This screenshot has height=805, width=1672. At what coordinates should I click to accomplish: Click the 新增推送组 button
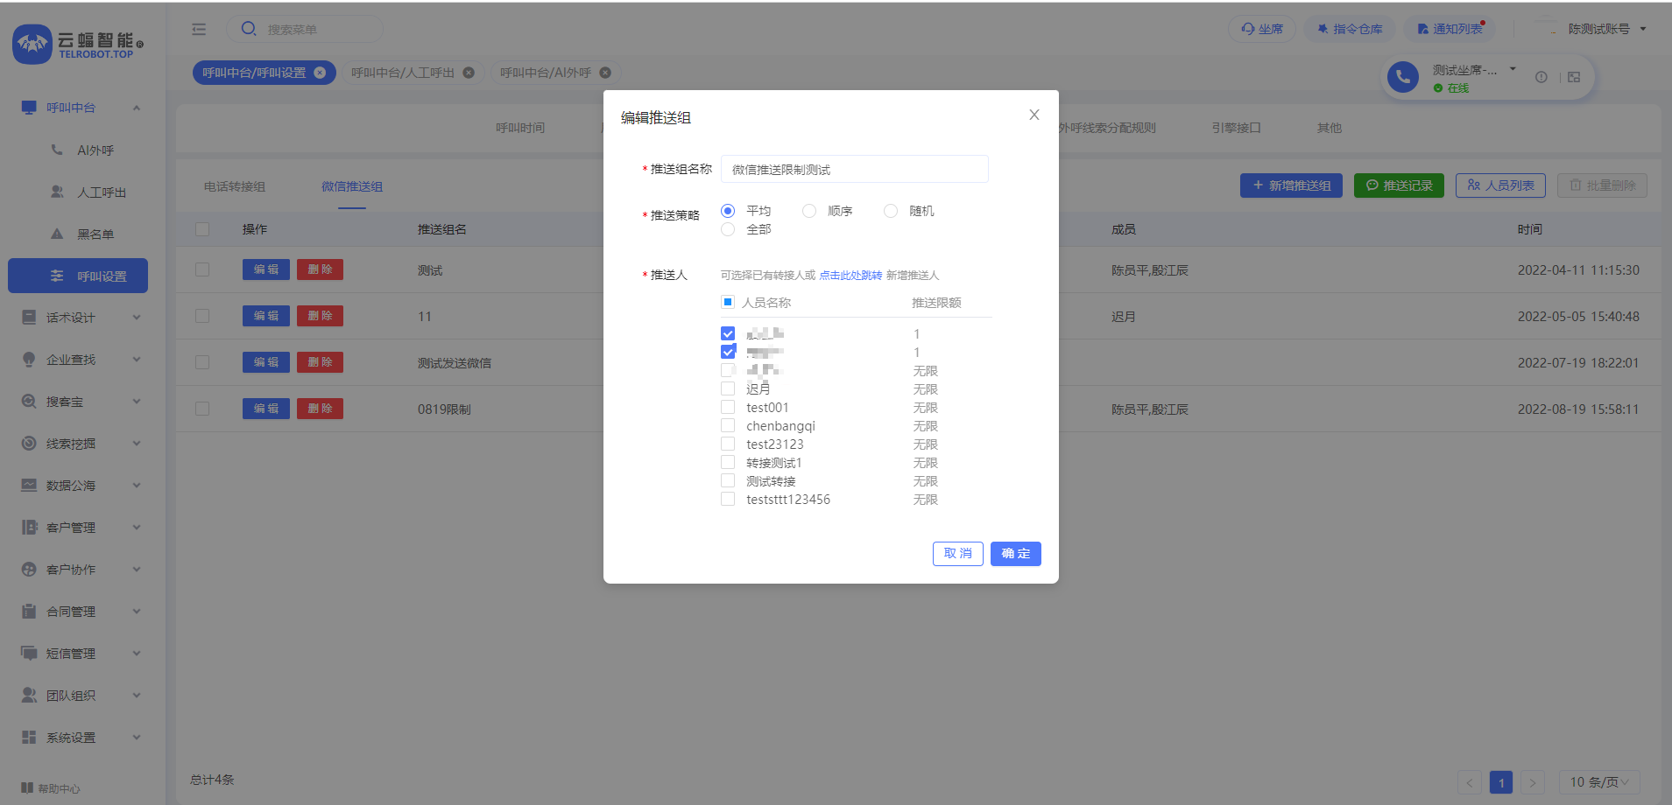[1291, 185]
